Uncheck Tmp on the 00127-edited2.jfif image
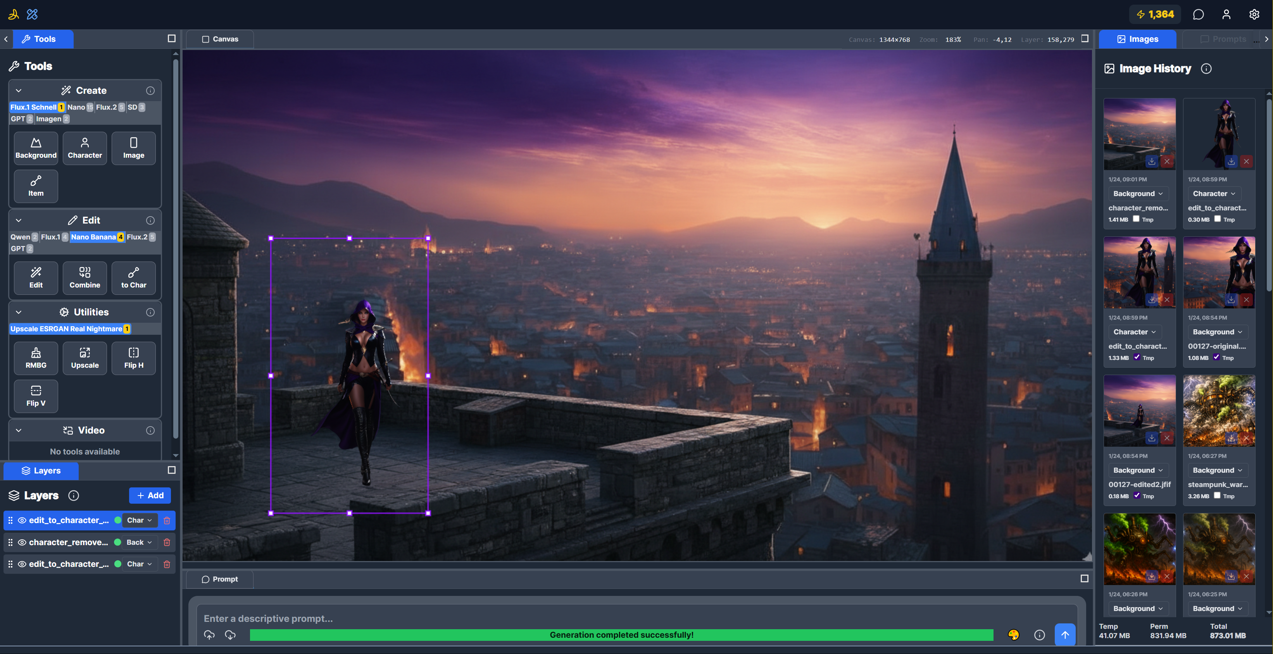This screenshot has height=654, width=1273. click(1137, 496)
